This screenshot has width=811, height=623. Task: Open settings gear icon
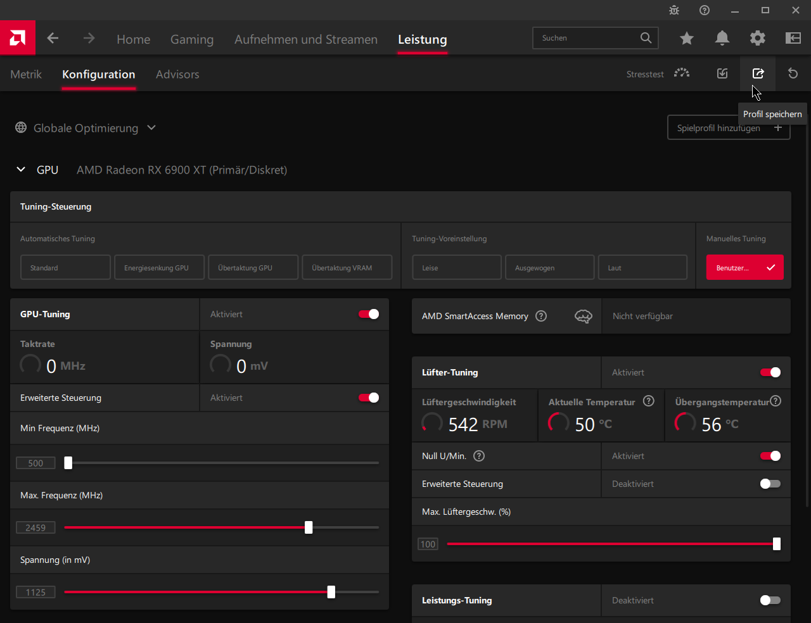tap(757, 39)
